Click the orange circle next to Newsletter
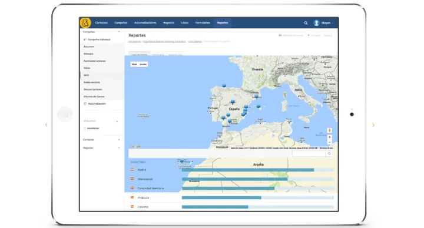Screen dimensions: 424x228 pyautogui.click(x=85, y=128)
